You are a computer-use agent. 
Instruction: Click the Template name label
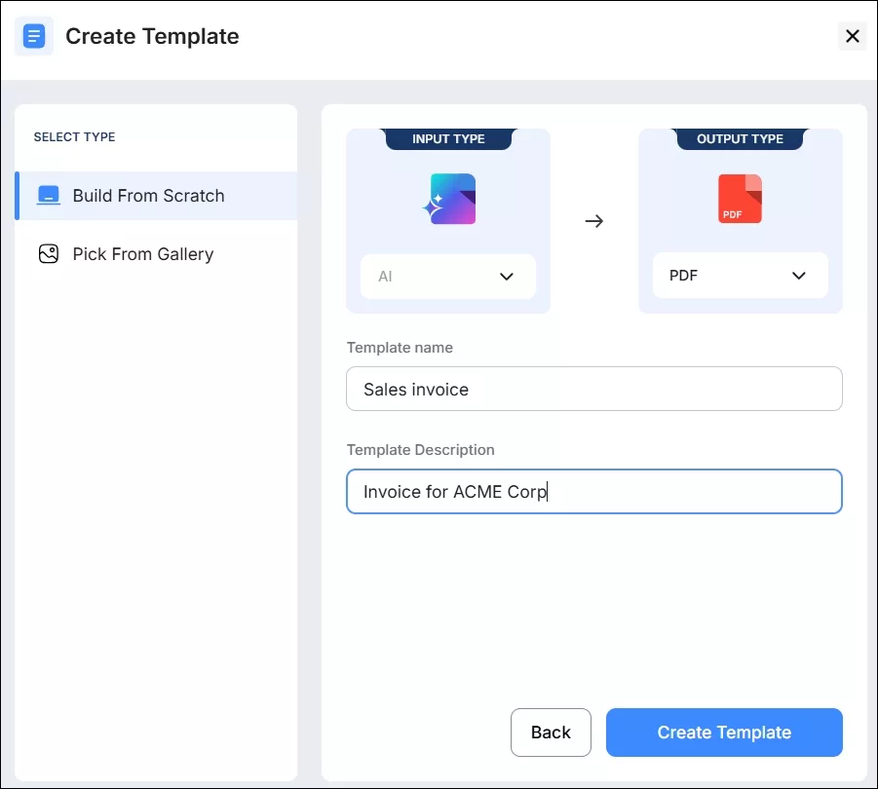point(400,347)
